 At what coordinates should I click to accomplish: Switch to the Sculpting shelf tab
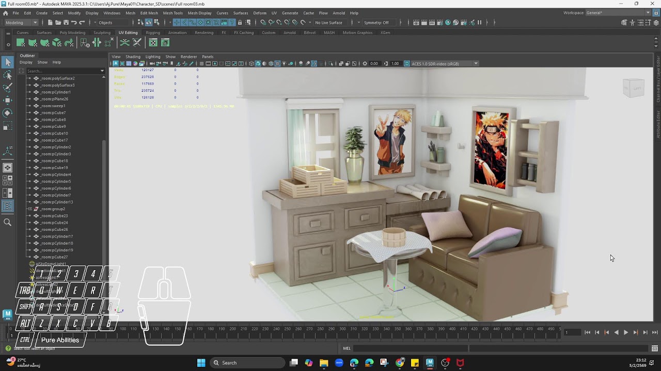pyautogui.click(x=102, y=32)
